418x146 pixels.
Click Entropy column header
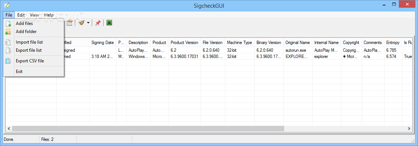[393, 43]
